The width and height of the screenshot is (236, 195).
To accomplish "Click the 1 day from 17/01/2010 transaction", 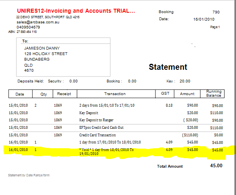I will [110, 142].
